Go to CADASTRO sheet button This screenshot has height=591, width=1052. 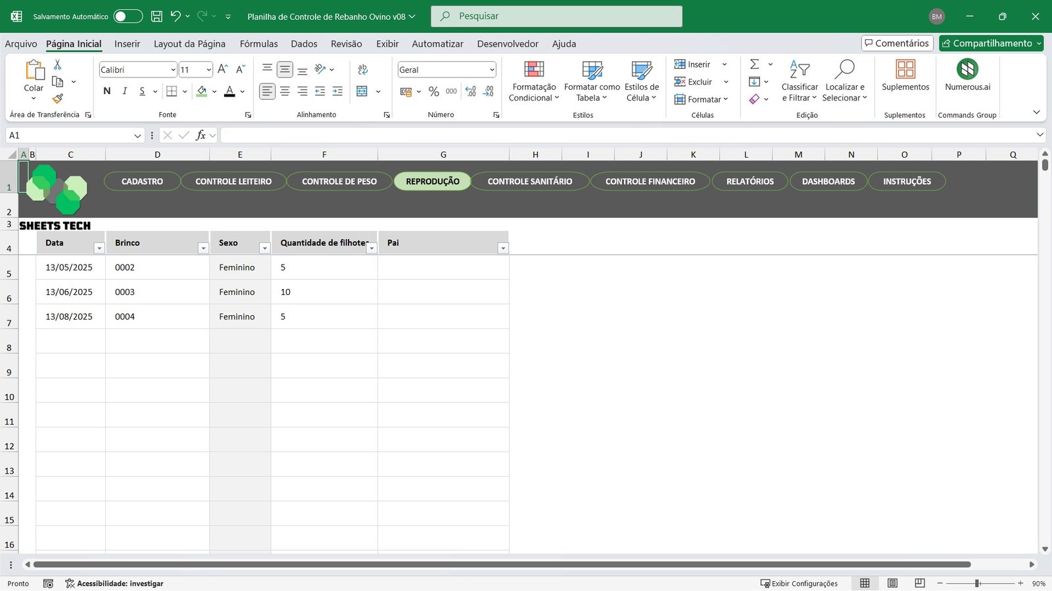tap(142, 181)
